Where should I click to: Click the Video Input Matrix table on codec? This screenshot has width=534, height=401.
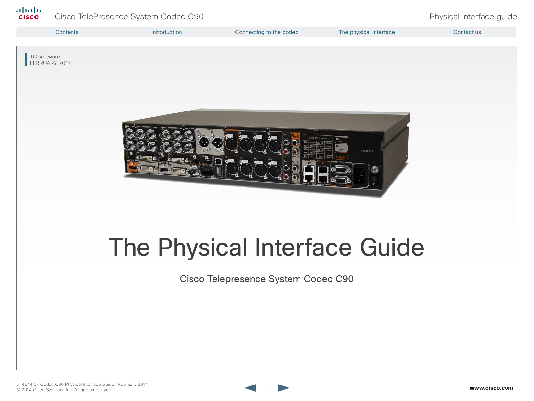[318, 147]
